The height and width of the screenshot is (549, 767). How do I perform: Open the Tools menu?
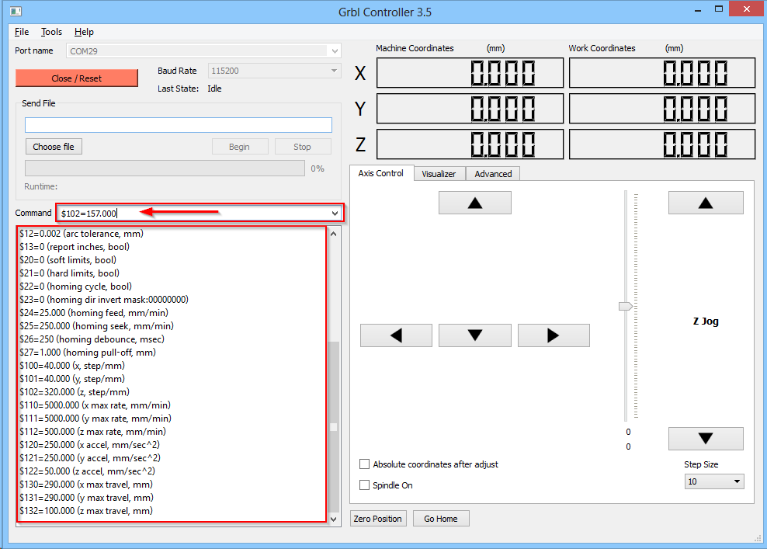51,32
